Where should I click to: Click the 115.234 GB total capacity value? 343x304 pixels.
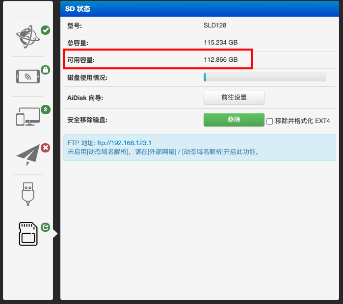click(220, 43)
